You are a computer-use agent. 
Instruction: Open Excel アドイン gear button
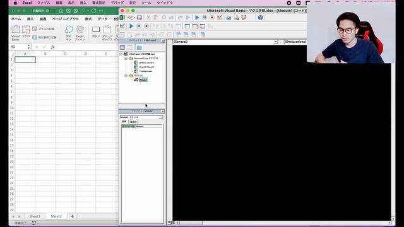coord(80,33)
